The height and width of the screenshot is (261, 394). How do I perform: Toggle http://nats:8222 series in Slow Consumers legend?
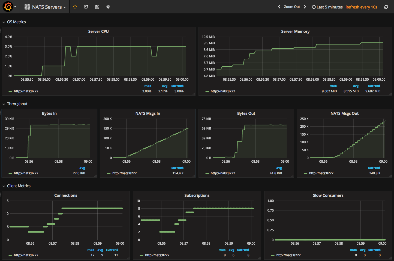tap(288, 255)
